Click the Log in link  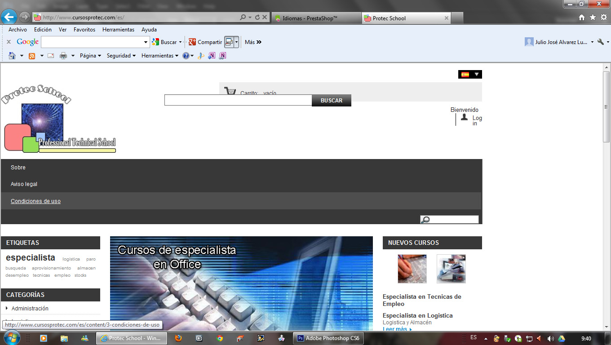(477, 120)
